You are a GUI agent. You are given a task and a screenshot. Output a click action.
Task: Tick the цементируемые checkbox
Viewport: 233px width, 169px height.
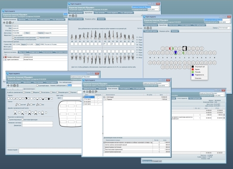click(x=9, y=119)
